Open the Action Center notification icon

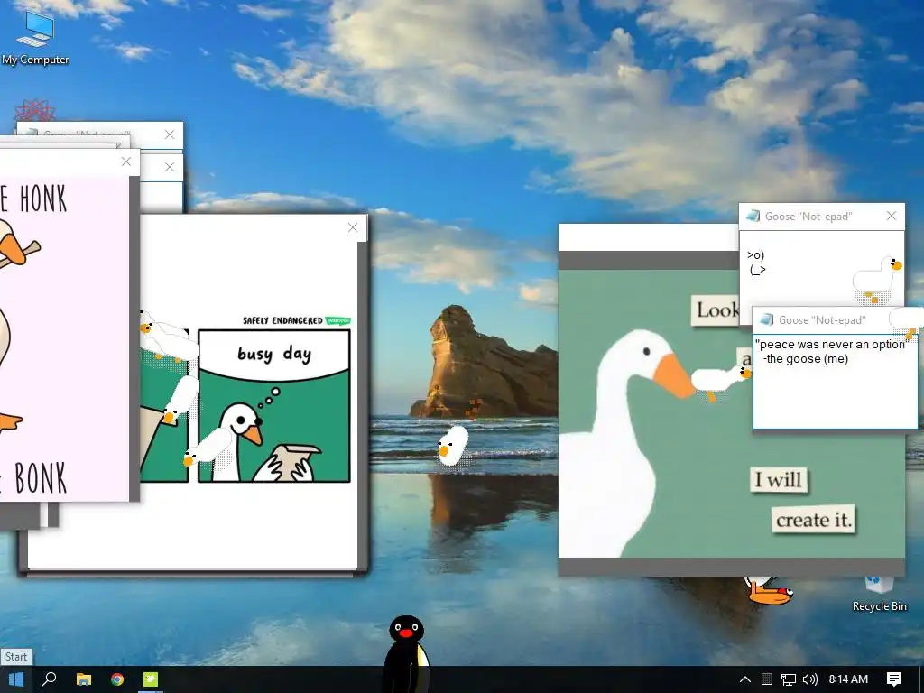894,679
